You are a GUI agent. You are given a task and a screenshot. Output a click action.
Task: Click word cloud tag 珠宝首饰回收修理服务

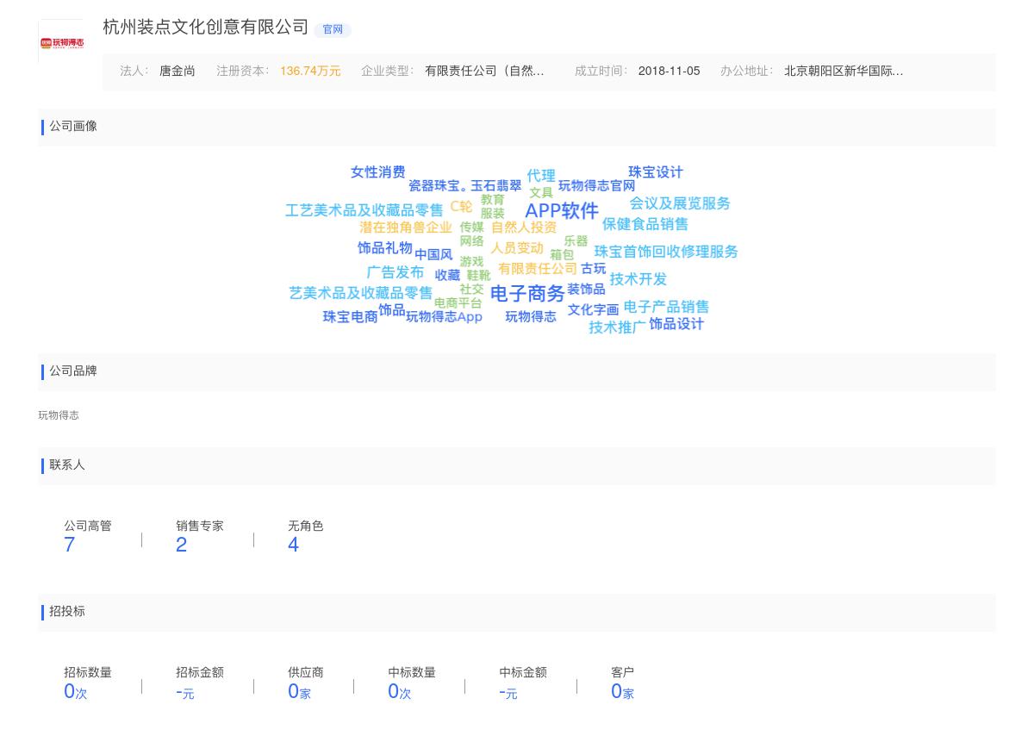[666, 252]
